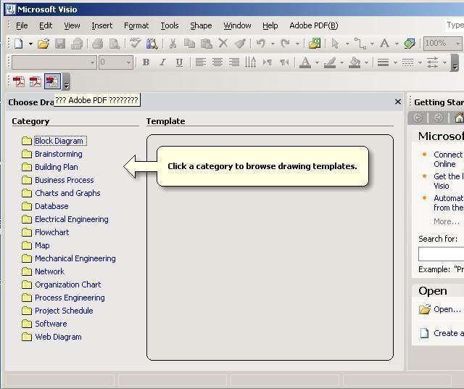
Task: Open the Connector tool dropdown arrow
Action: 372,44
